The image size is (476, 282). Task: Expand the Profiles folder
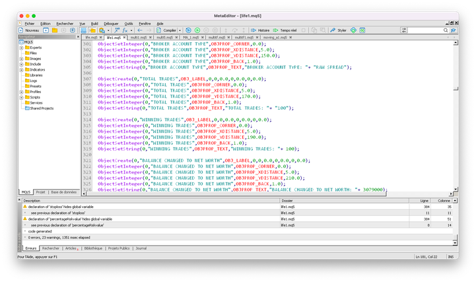pos(22,92)
